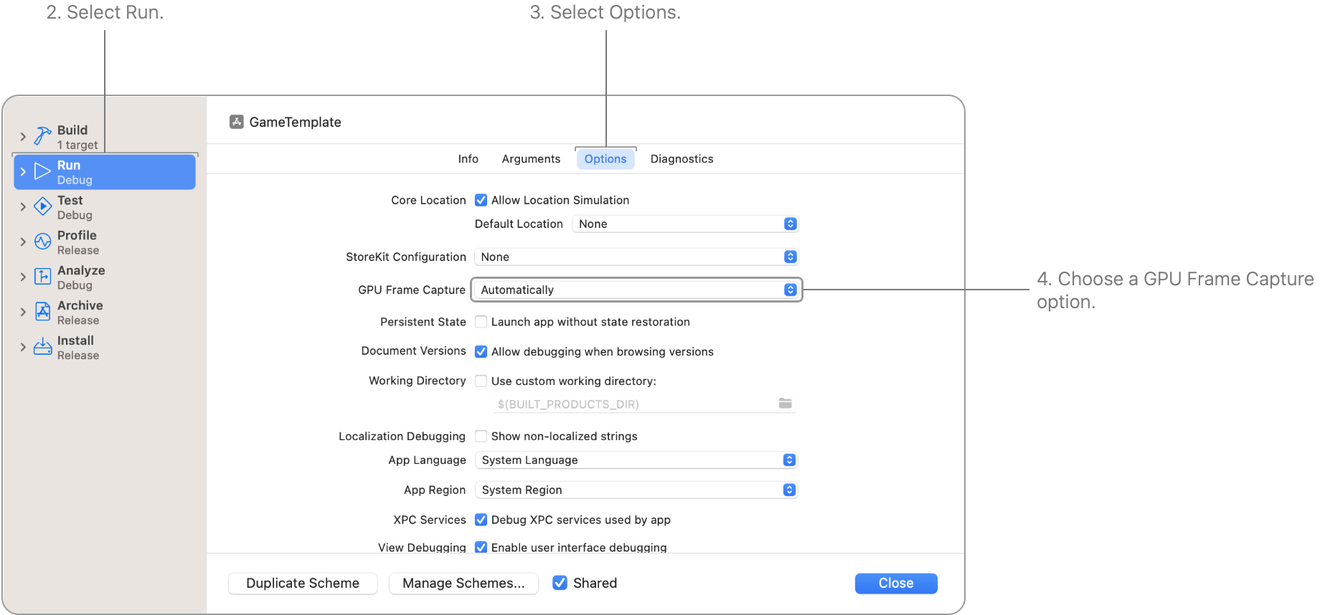Disable Allow Location Simulation

481,200
